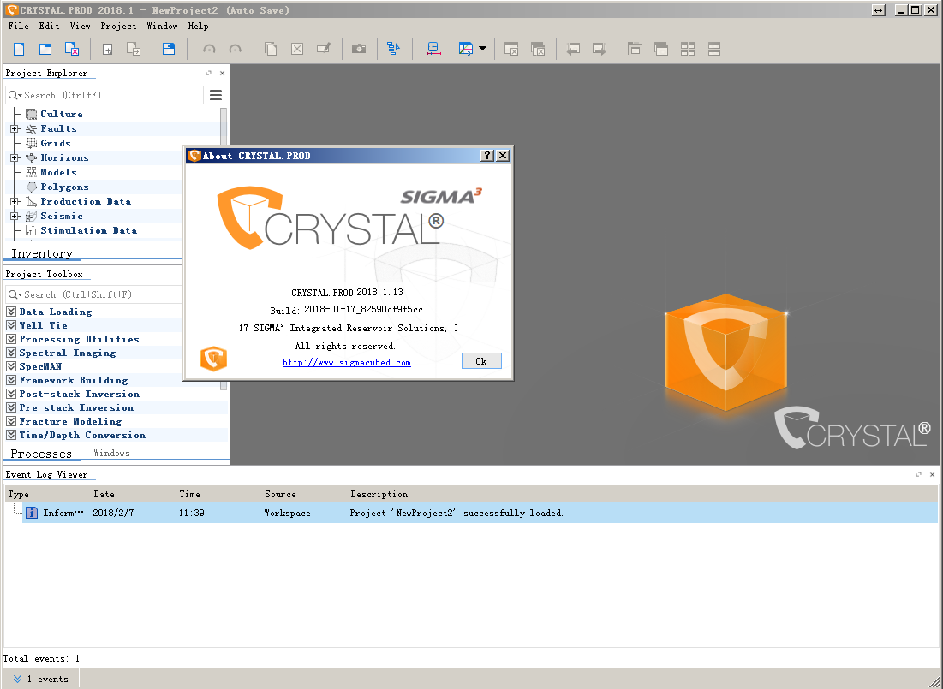Image resolution: width=943 pixels, height=689 pixels.
Task: Click the About dialog help question button
Action: click(x=487, y=156)
